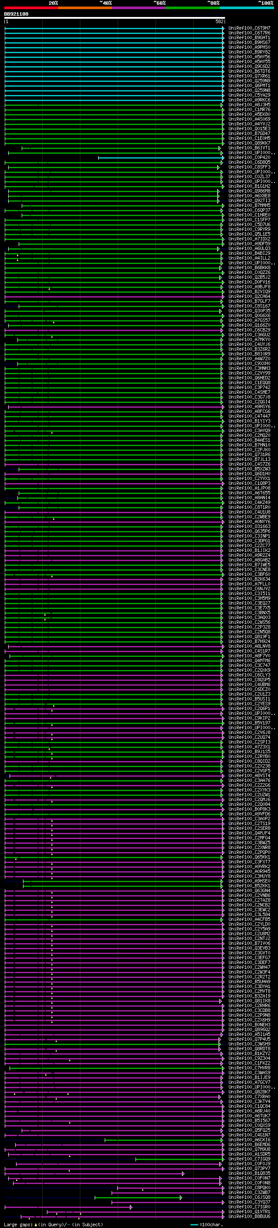Open hit UniRef100_C1MR76

[249, 110]
